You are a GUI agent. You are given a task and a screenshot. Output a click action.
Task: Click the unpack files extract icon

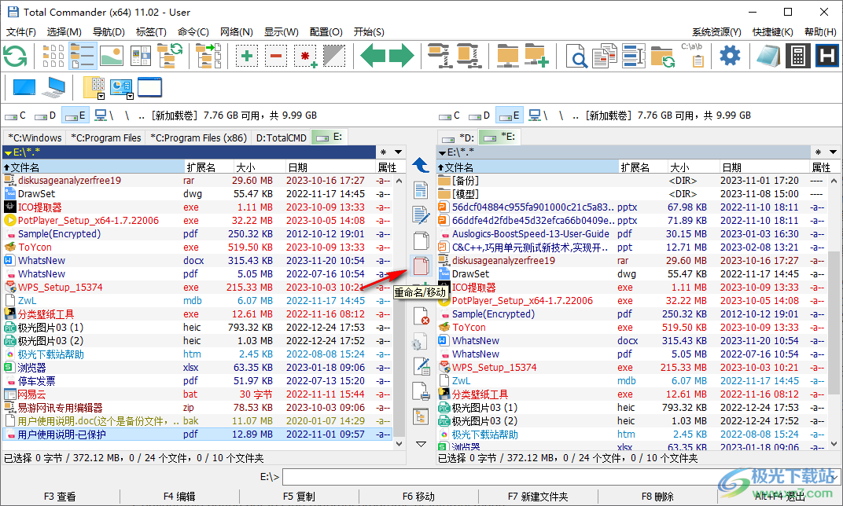point(469,56)
